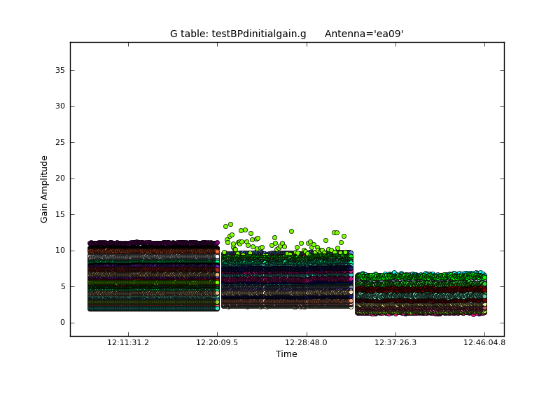Click the y-axis tick label 15

pos(60,214)
